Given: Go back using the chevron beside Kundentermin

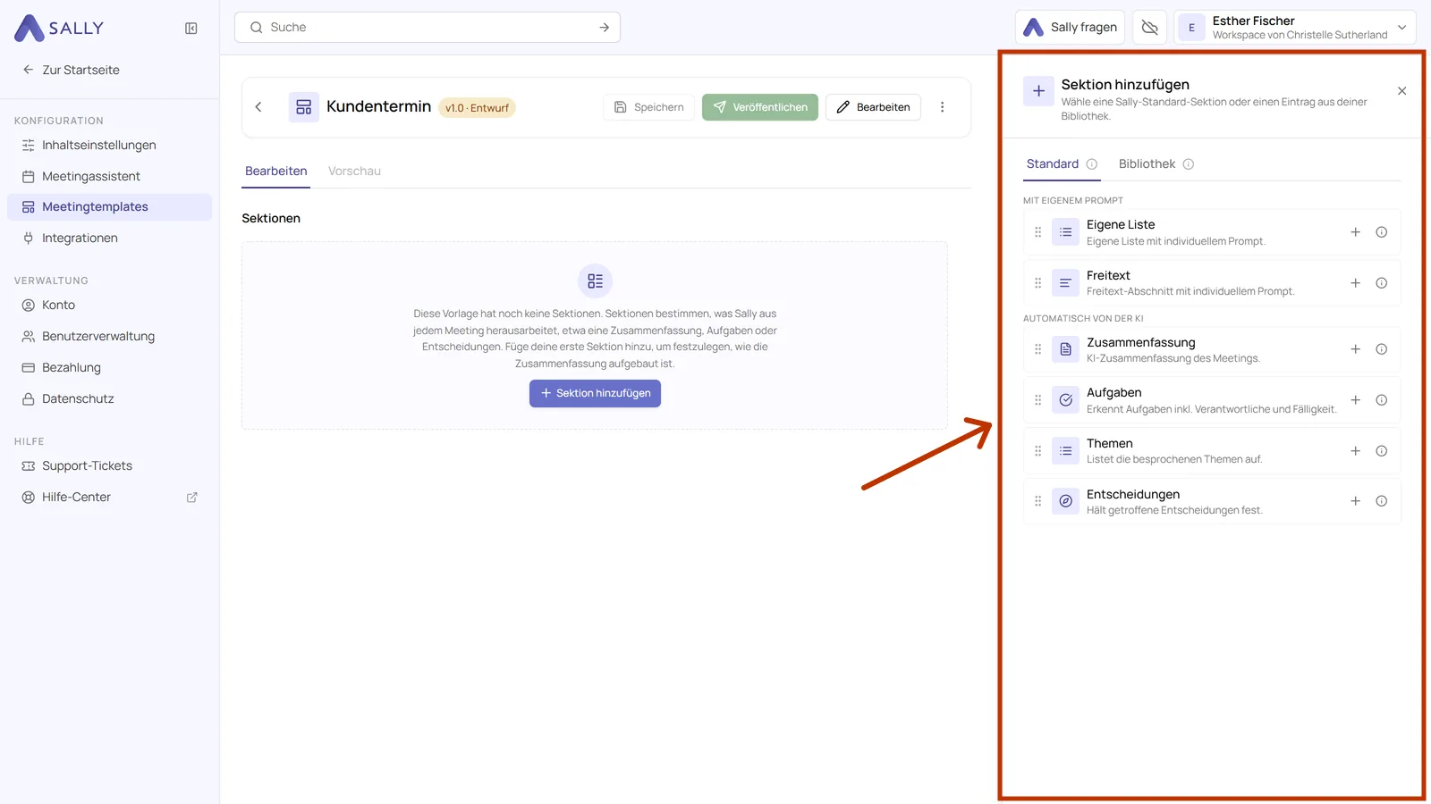Looking at the screenshot, I should pos(258,107).
